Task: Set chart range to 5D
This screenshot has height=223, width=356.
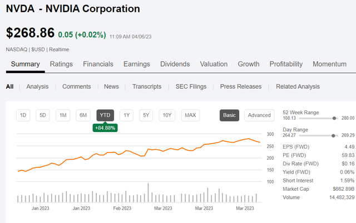Action: [x=43, y=115]
